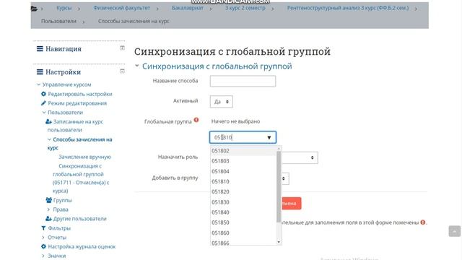Open the Назначить роль dropdown

click(x=300, y=157)
